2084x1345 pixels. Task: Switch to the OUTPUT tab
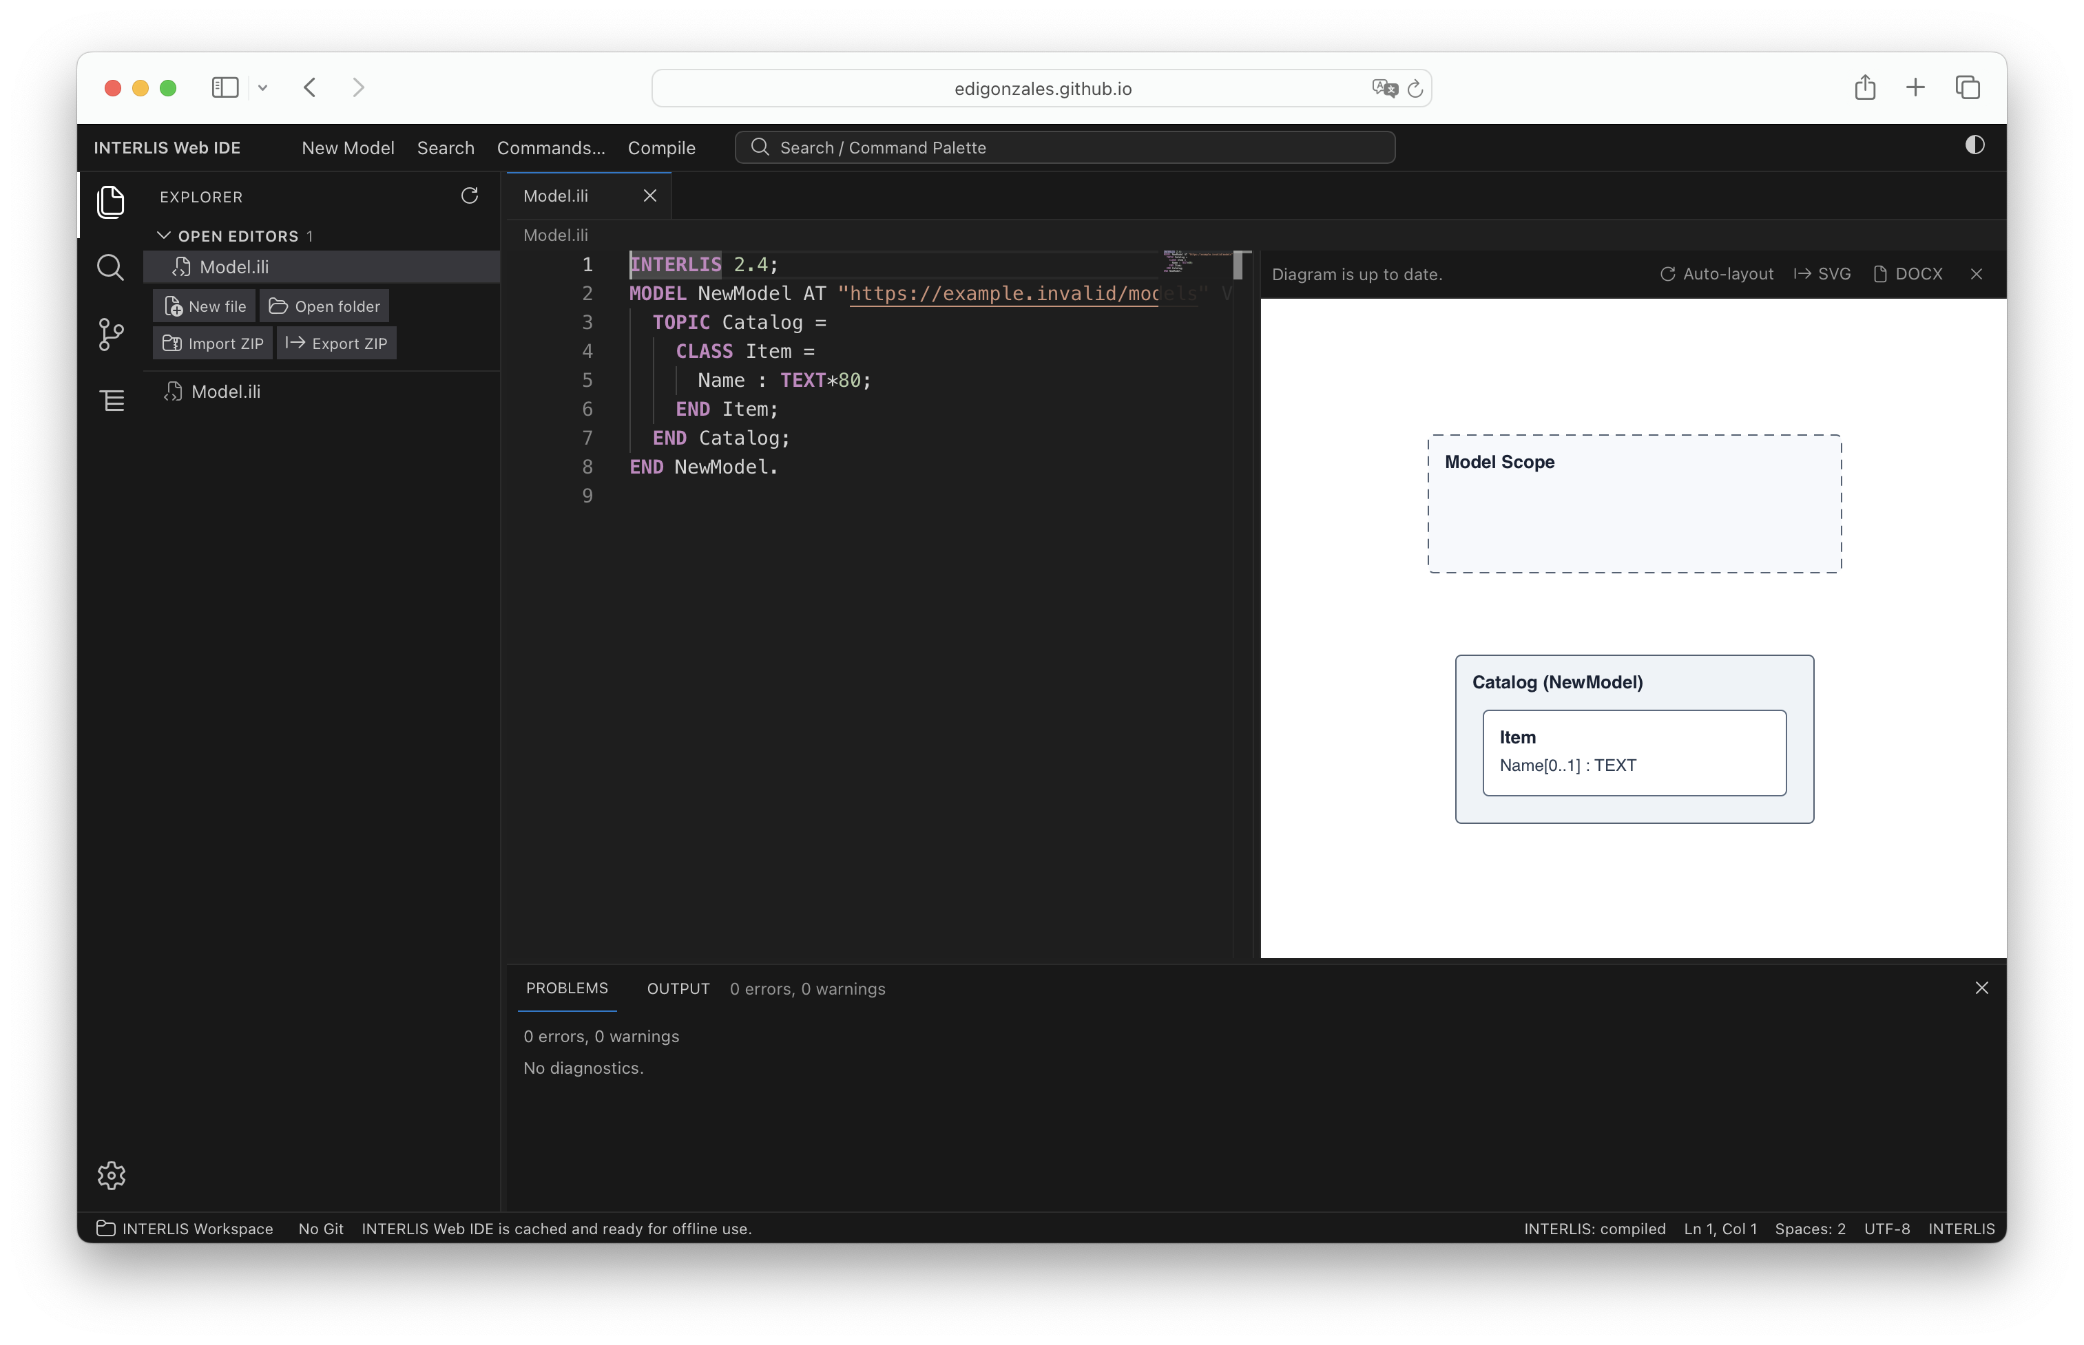click(678, 988)
